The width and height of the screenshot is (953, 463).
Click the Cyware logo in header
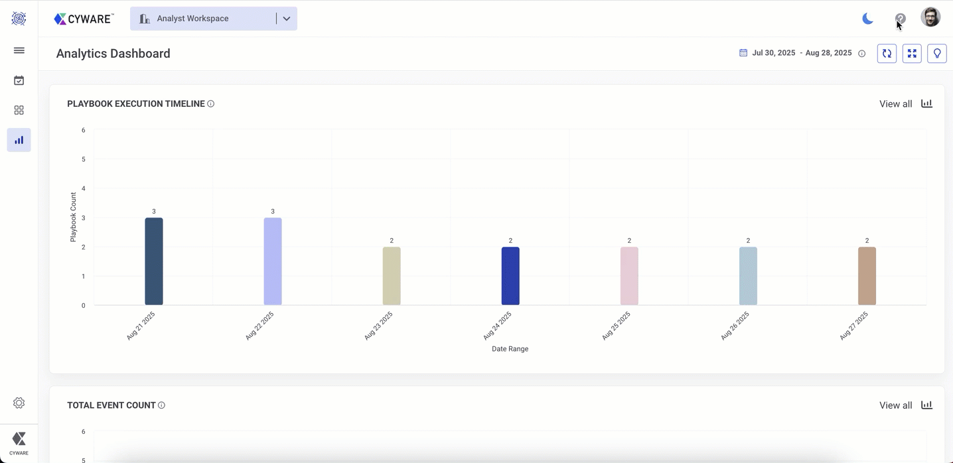84,19
